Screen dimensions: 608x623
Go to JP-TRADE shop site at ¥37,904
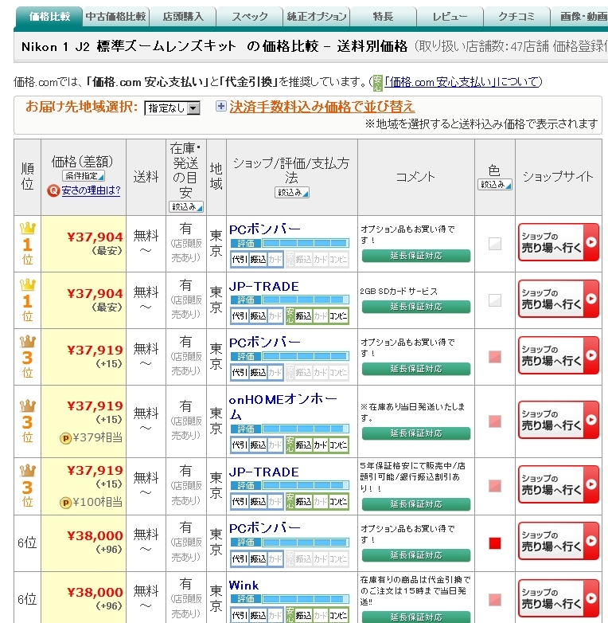coord(559,299)
